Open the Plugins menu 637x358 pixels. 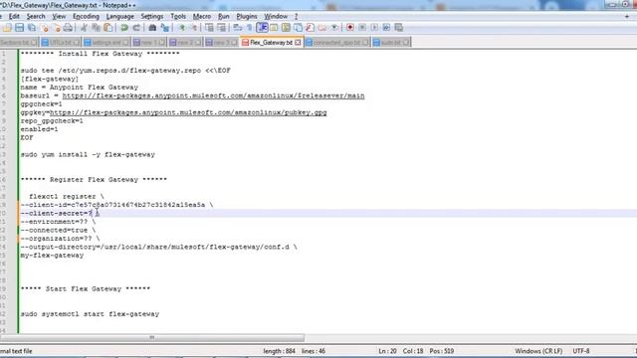[x=247, y=16]
